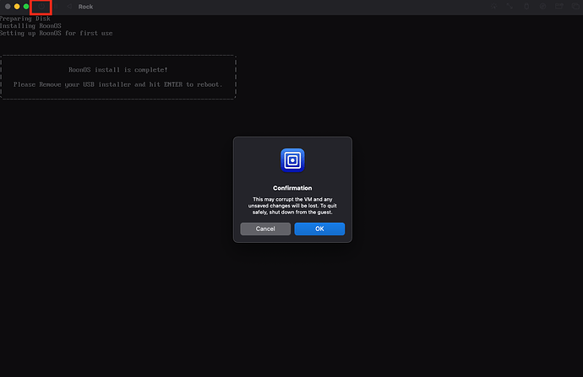Open the USB devices icon
This screenshot has height=377, width=583.
526,6
